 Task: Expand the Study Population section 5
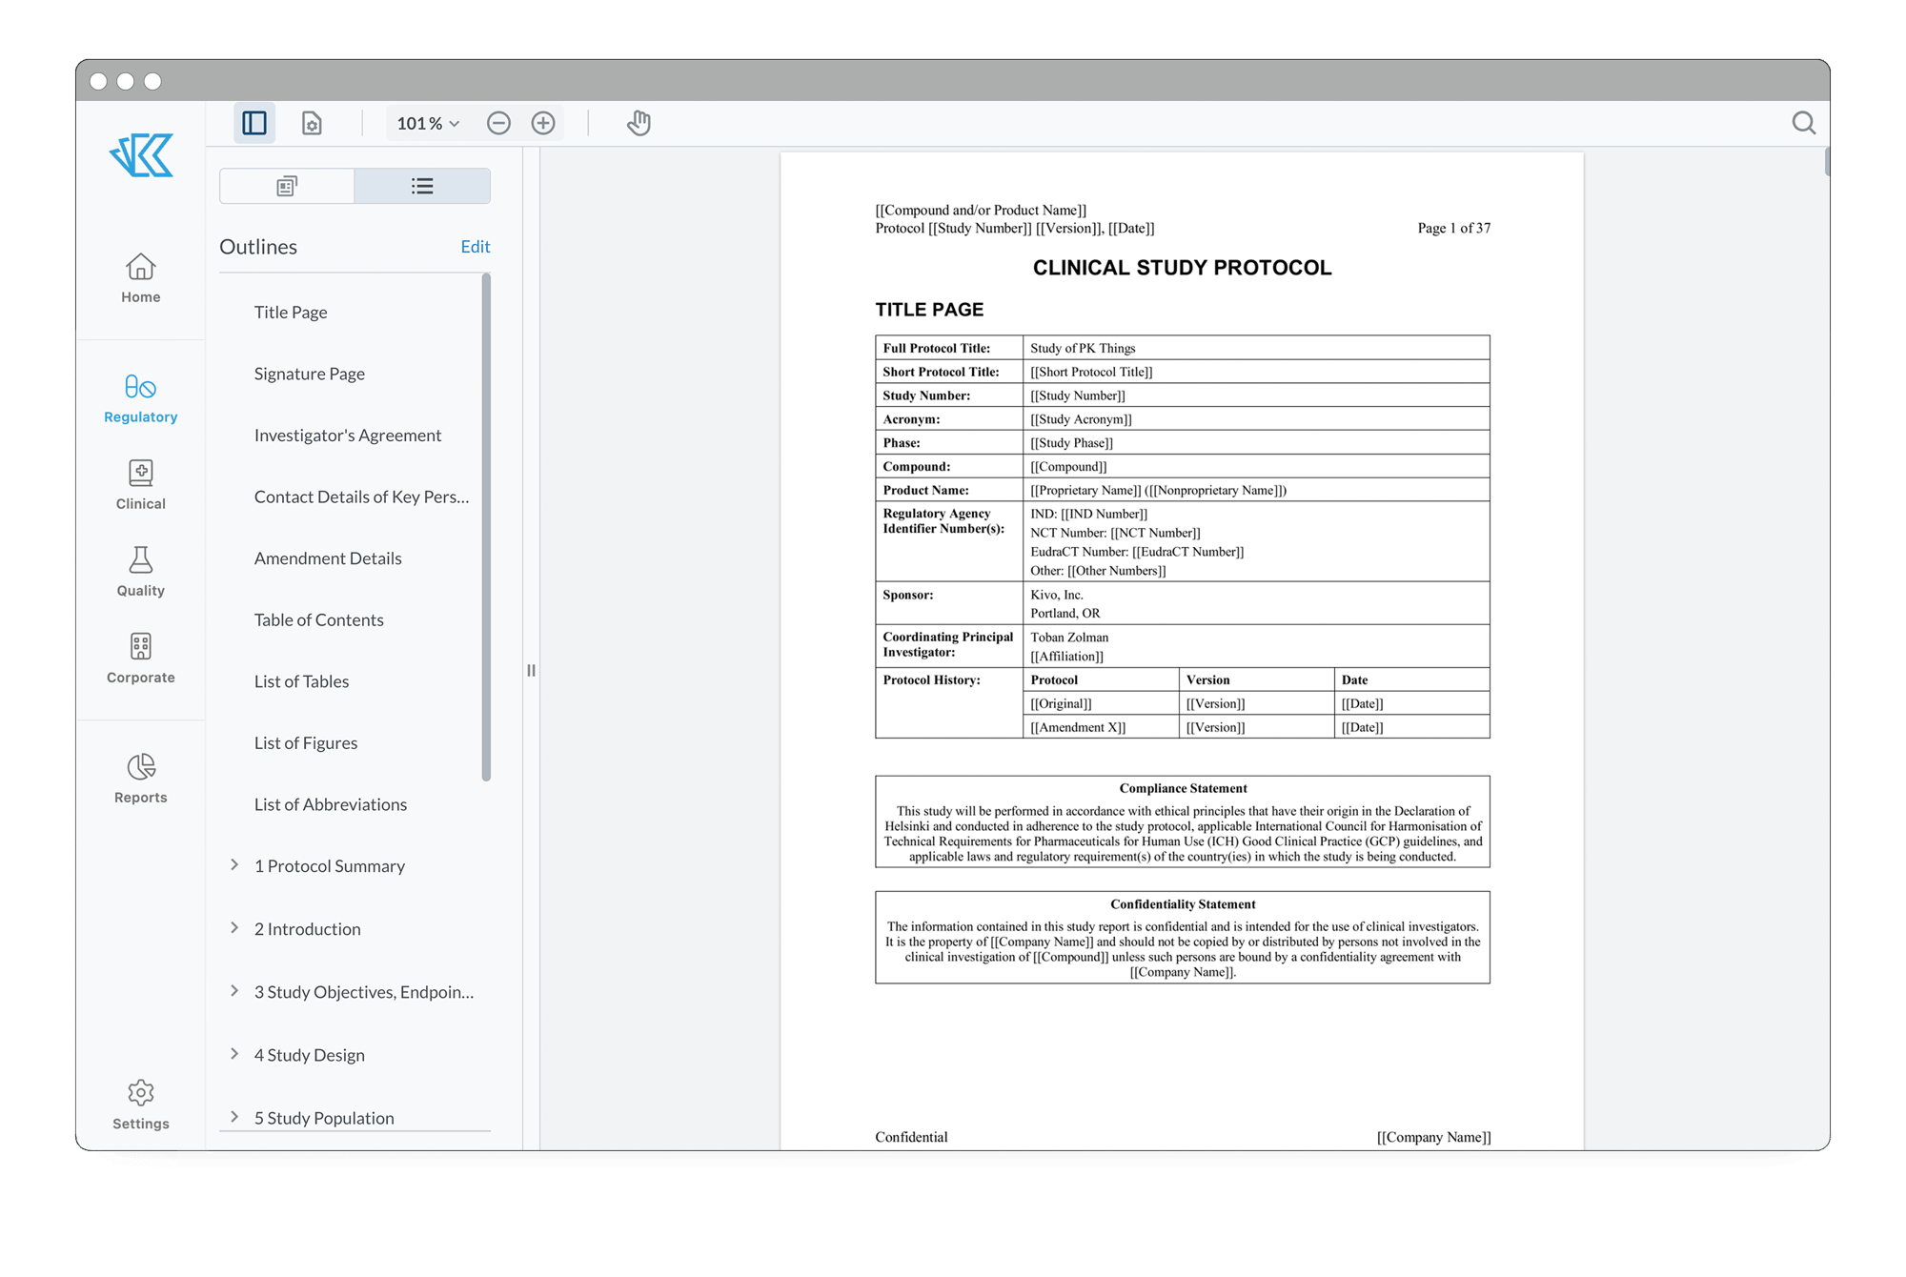(x=233, y=1117)
